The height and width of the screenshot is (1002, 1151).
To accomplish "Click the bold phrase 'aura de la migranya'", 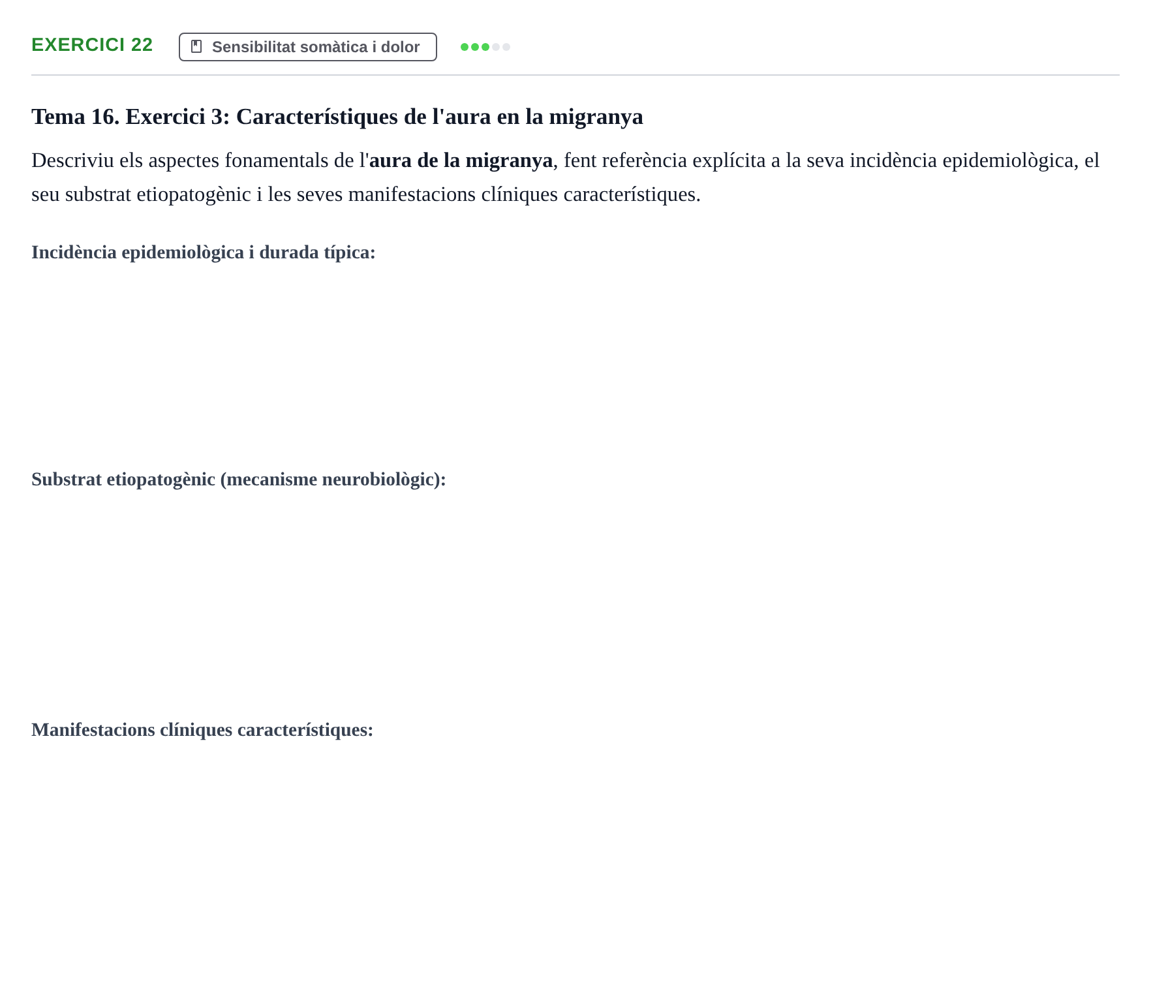I will pyautogui.click(x=461, y=160).
